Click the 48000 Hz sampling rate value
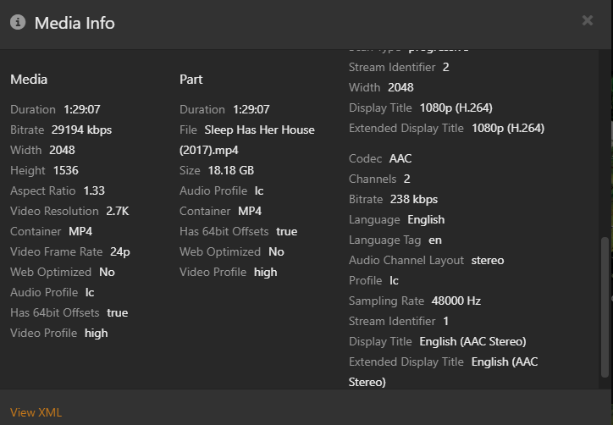Viewport: 613px width, 425px height. click(454, 301)
